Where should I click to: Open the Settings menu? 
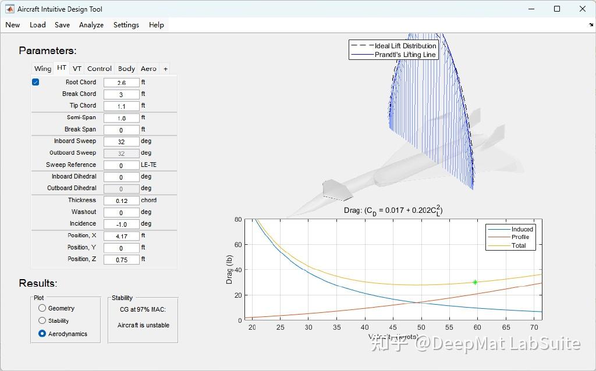pos(126,24)
